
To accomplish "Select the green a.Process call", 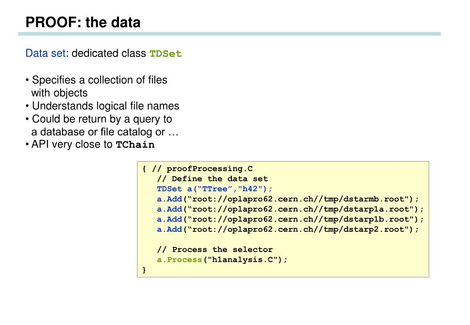I will (x=180, y=260).
